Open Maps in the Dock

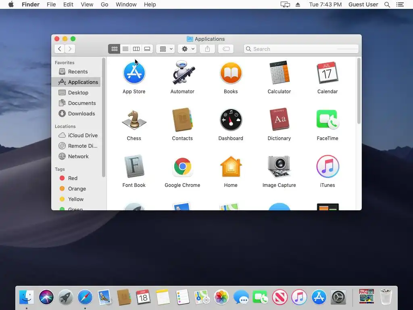tap(202, 297)
